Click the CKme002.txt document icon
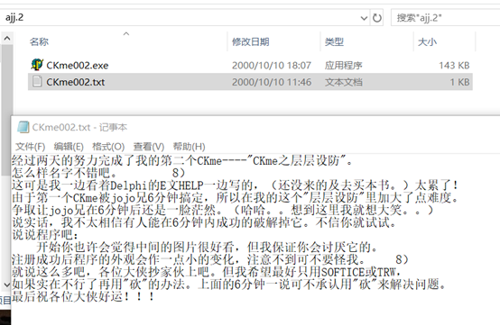The width and height of the screenshot is (500, 325). 37,81
